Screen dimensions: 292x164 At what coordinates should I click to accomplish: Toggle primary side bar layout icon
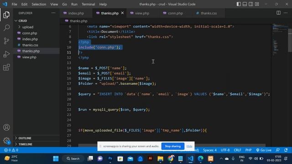(239, 4)
